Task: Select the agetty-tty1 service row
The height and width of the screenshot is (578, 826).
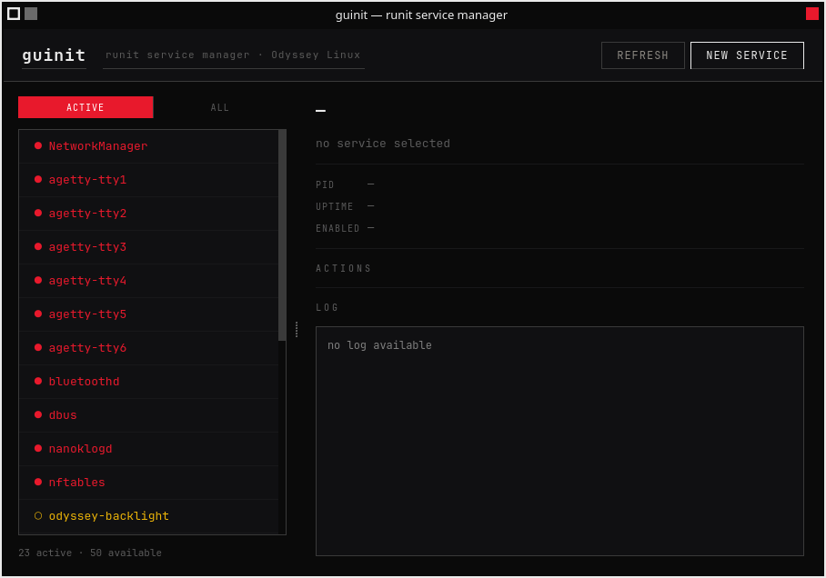Action: (x=148, y=180)
